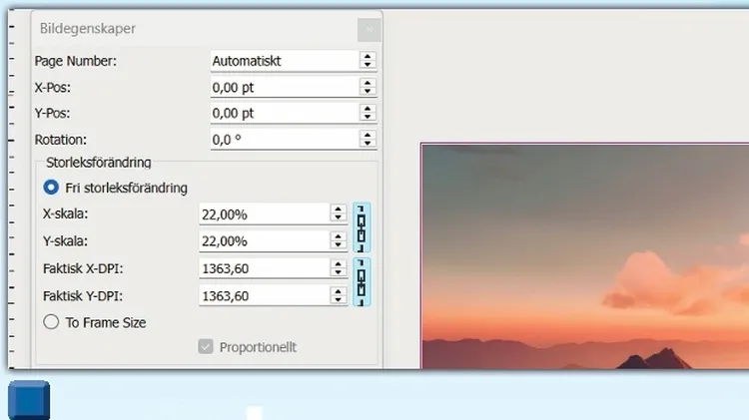
Task: Increase X-skala with up arrow
Action: click(x=339, y=210)
